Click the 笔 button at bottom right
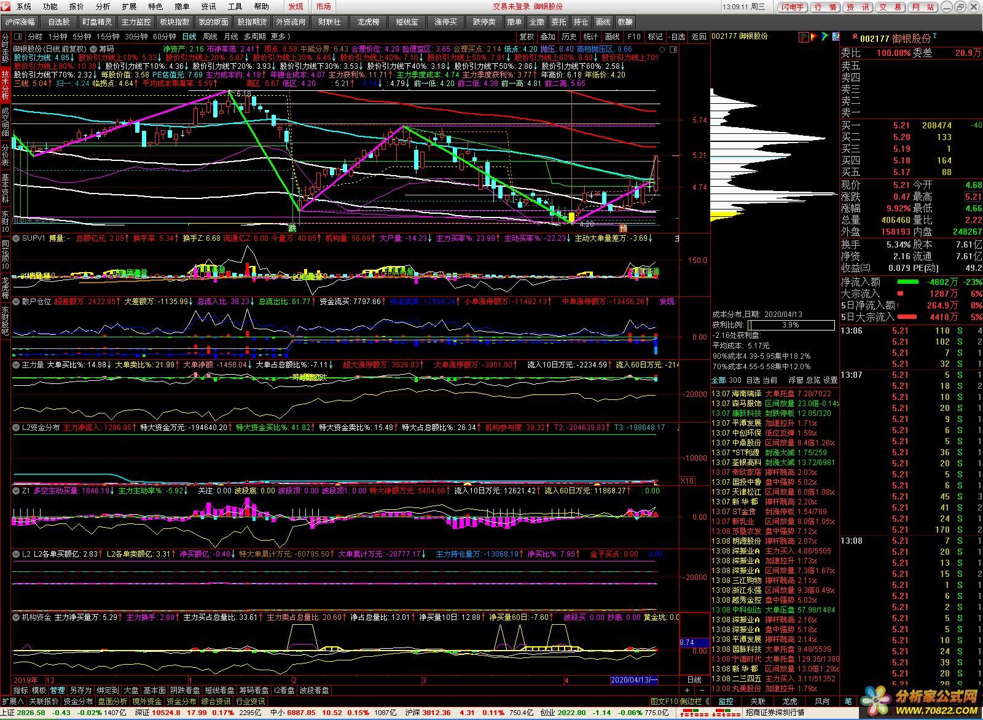The image size is (983, 720). click(848, 701)
